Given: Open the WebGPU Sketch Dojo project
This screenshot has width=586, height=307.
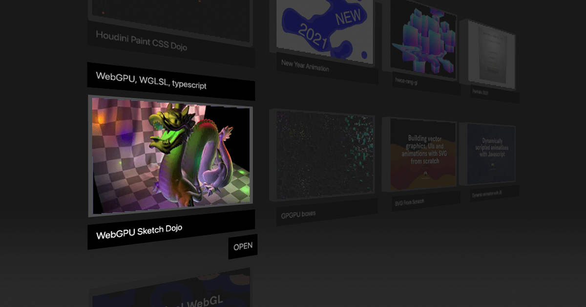Looking at the screenshot, I should click(243, 246).
